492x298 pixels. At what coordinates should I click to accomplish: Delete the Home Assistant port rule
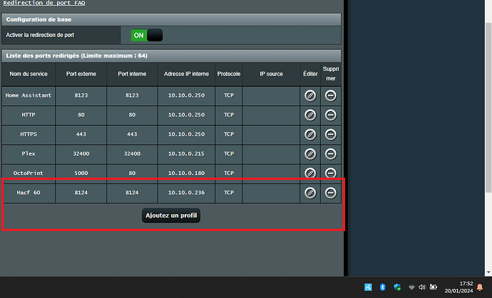point(330,95)
